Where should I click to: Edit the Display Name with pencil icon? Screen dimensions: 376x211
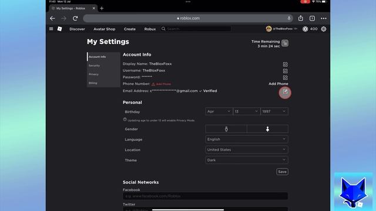pos(285,64)
